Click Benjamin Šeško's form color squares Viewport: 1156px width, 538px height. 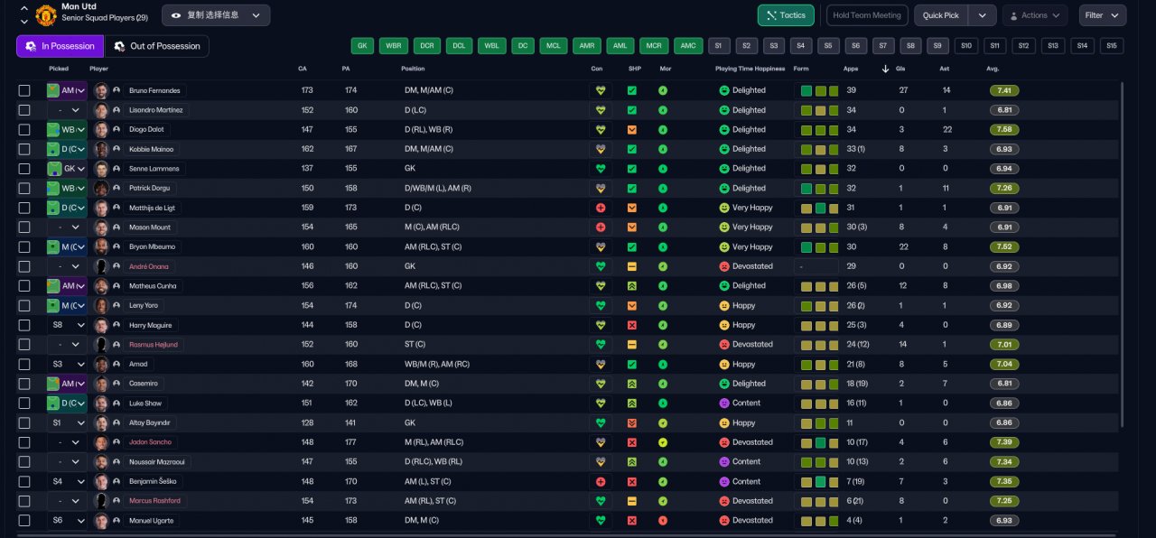[x=820, y=482]
